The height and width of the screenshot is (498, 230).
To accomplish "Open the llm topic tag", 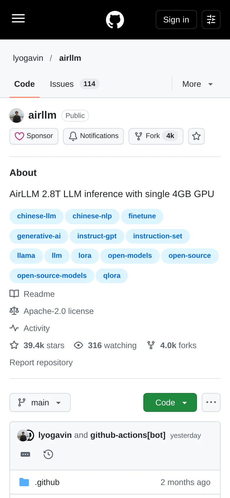I will 57,256.
